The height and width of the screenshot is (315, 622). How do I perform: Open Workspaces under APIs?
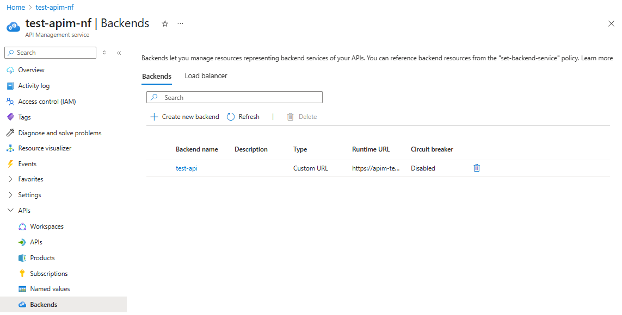47,226
